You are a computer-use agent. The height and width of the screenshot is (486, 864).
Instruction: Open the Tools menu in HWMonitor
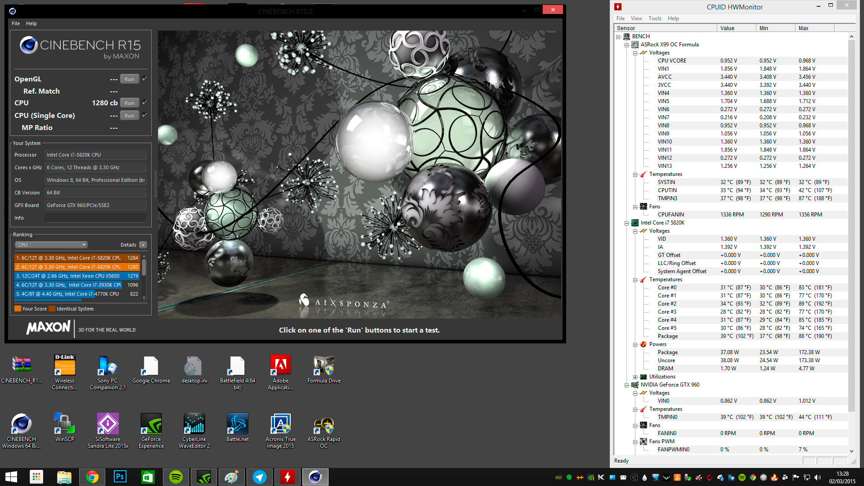click(655, 18)
